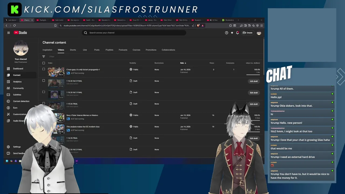Open the notifications bell icon
Image resolution: width=345 pixels, height=194 pixels.
click(237, 33)
